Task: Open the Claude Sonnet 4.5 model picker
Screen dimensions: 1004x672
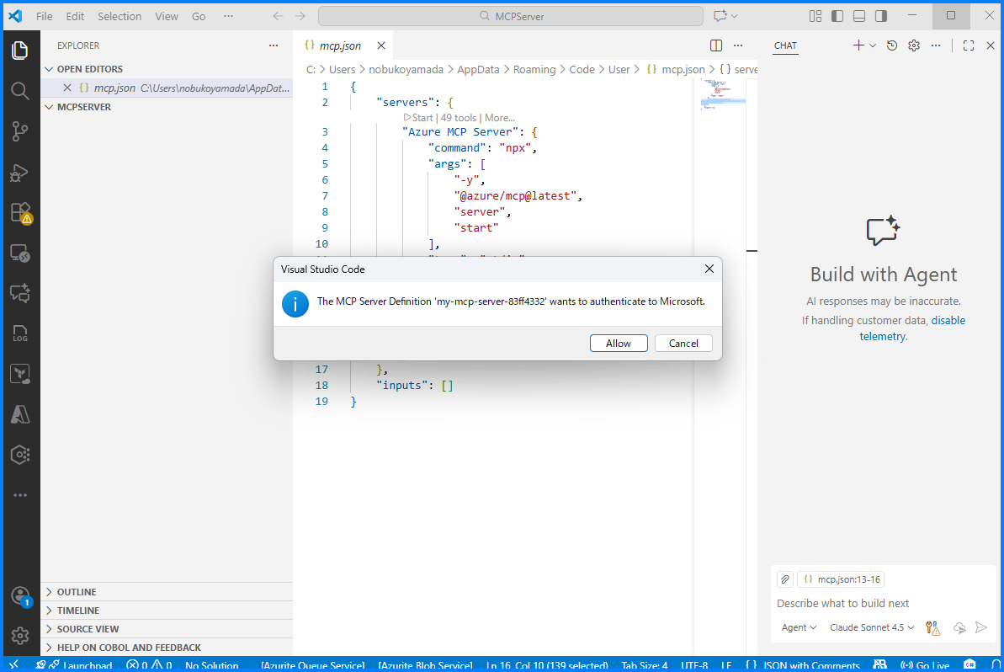Action: point(872,628)
